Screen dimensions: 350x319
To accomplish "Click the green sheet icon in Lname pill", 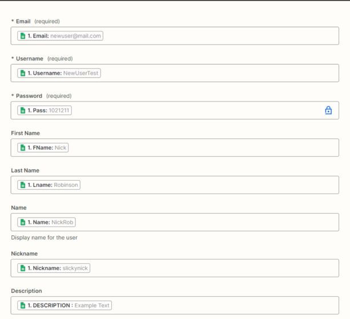I will [x=23, y=185].
